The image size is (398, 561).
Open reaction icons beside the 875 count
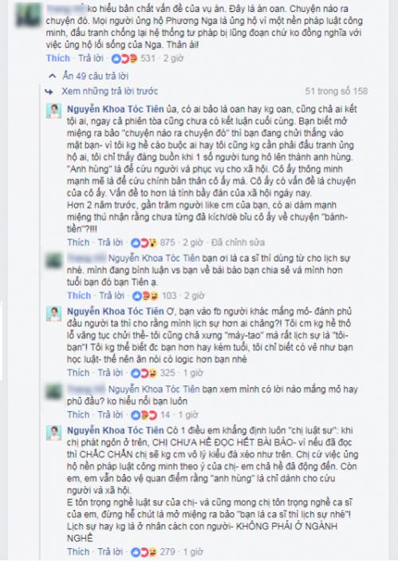point(144,243)
